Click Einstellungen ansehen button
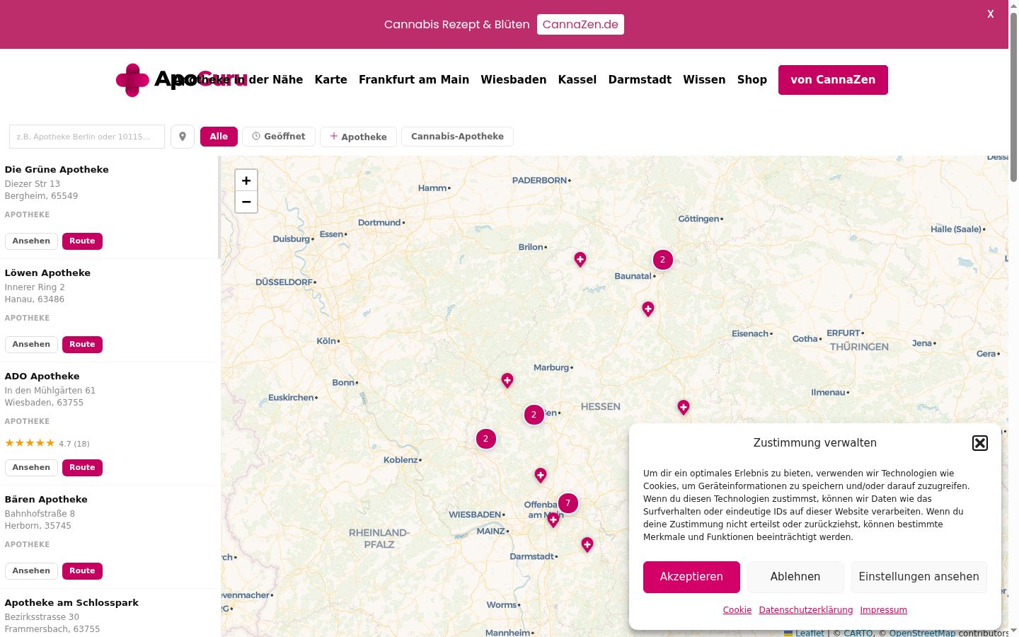Viewport: 1019px width, 637px height. point(919,577)
